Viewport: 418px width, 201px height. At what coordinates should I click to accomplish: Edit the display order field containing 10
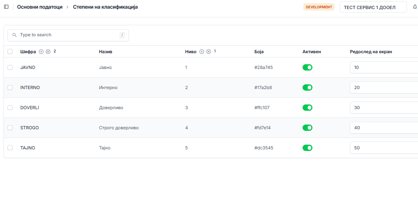384,67
